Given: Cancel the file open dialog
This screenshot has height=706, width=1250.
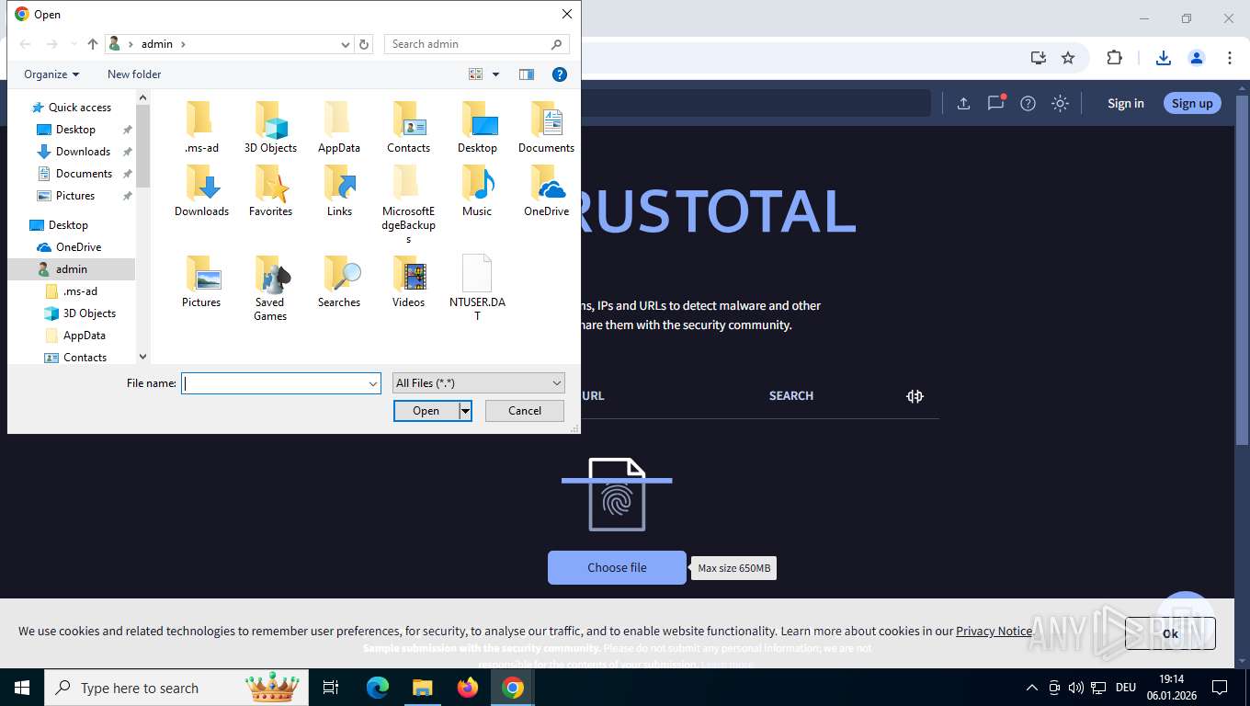Looking at the screenshot, I should point(525,411).
